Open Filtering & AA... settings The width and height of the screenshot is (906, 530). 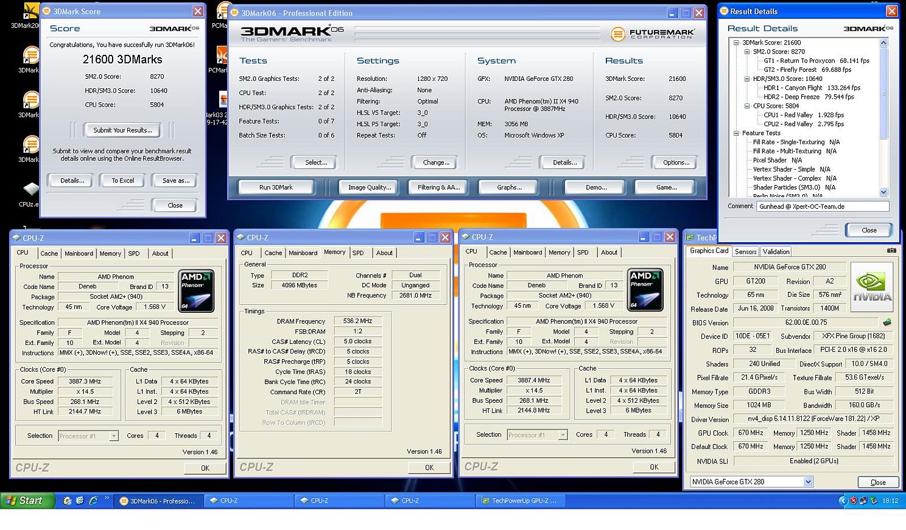click(x=438, y=187)
